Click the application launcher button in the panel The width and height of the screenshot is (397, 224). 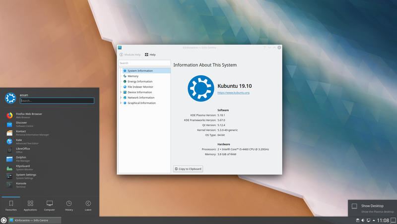3,220
